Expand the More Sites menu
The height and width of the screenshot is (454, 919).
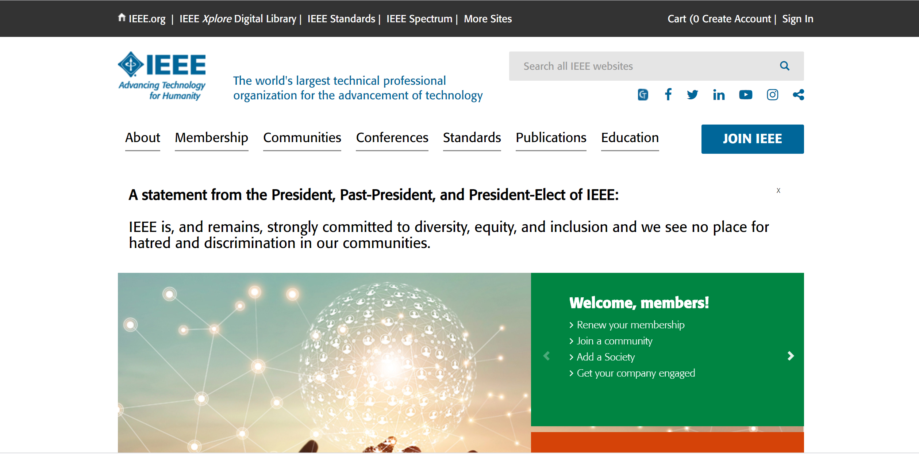tap(488, 19)
